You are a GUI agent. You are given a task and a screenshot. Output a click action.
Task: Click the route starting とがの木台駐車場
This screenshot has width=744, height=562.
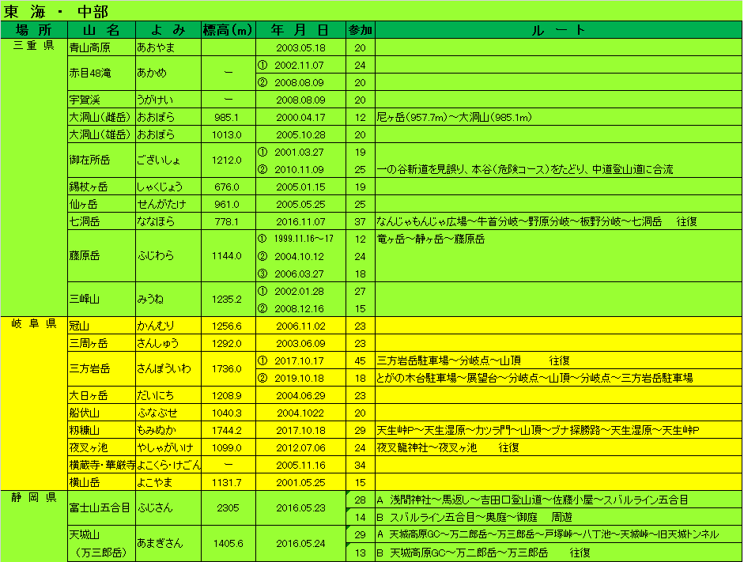(534, 378)
